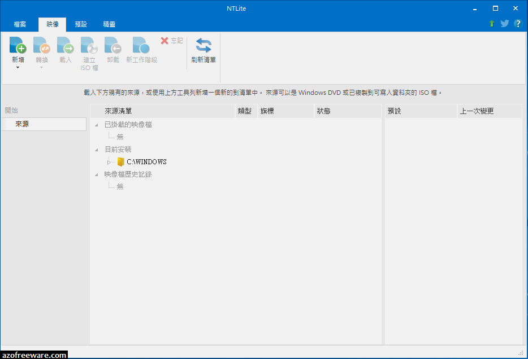Switch to the 映像 tab
Viewport: 528px width, 359px height.
(52, 24)
